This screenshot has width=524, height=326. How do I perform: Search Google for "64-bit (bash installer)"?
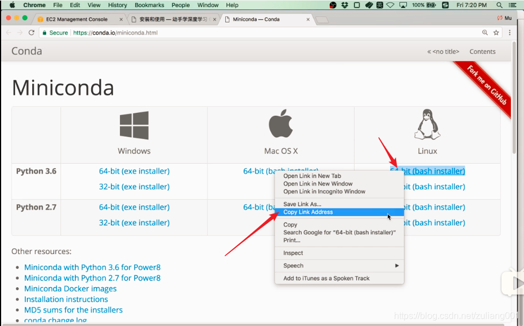coord(339,232)
